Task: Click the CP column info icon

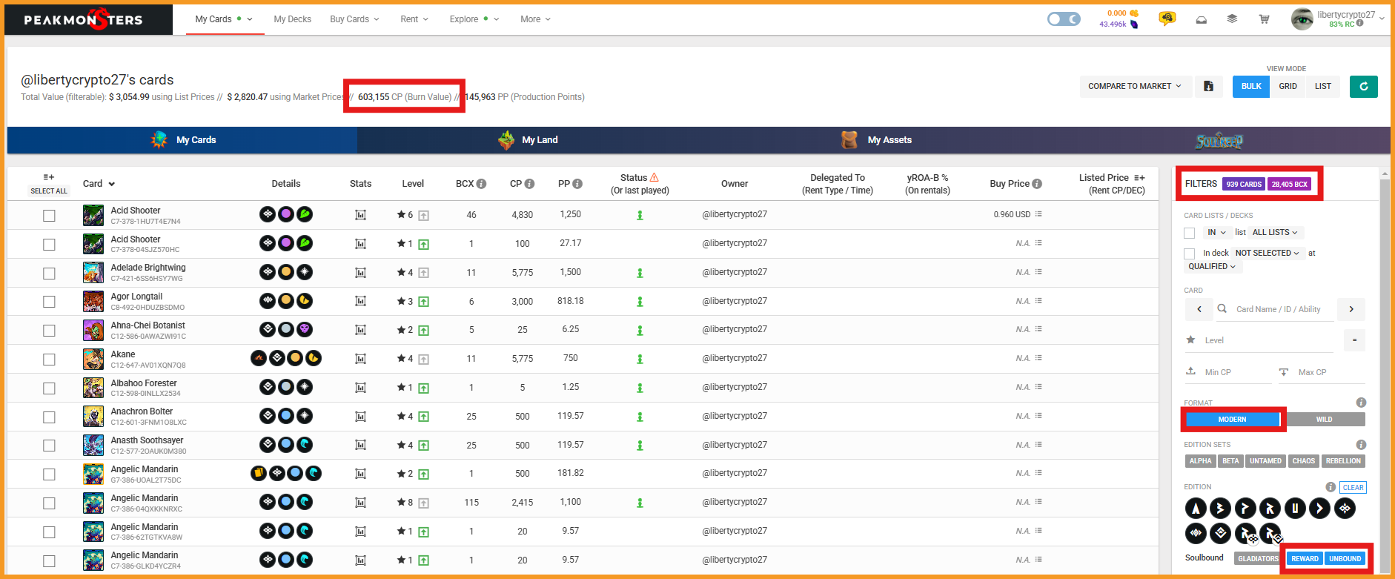Action: click(x=529, y=184)
